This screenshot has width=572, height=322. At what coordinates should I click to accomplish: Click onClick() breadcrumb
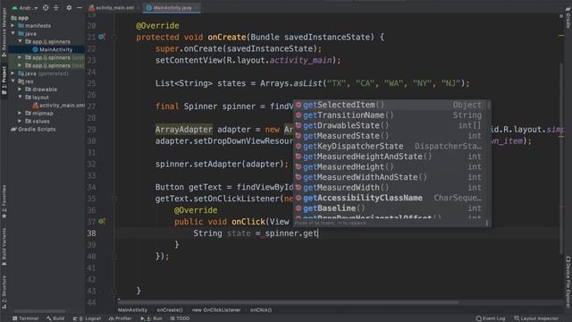click(261, 310)
